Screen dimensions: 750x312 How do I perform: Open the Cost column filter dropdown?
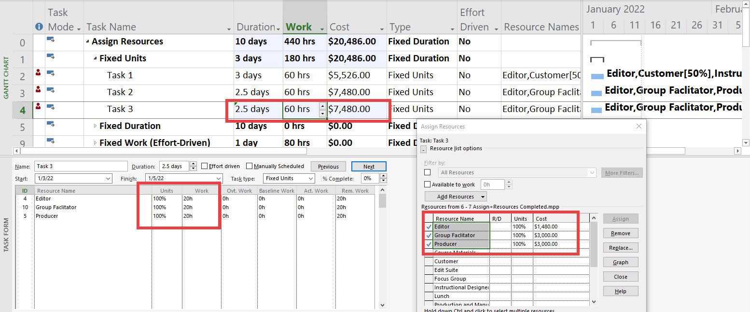tap(381, 29)
